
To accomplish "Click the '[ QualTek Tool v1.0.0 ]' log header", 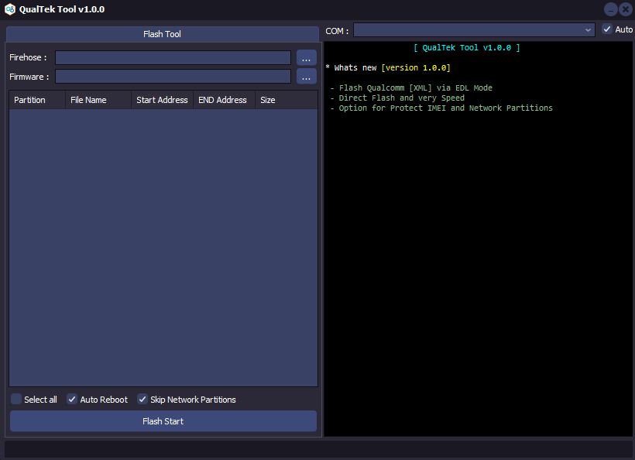I will click(466, 48).
